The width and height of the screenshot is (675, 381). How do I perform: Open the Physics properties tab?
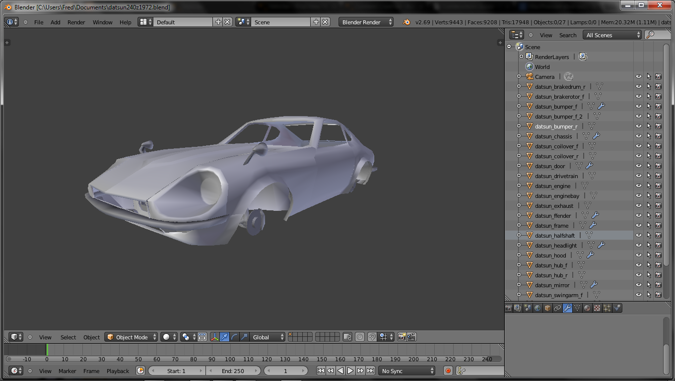[617, 308]
